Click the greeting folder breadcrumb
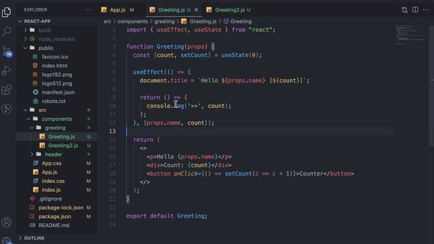434x244 pixels. [164, 21]
